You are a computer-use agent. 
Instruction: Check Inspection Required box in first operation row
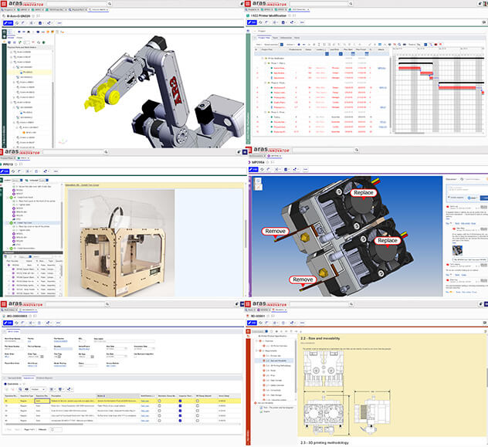click(181, 401)
